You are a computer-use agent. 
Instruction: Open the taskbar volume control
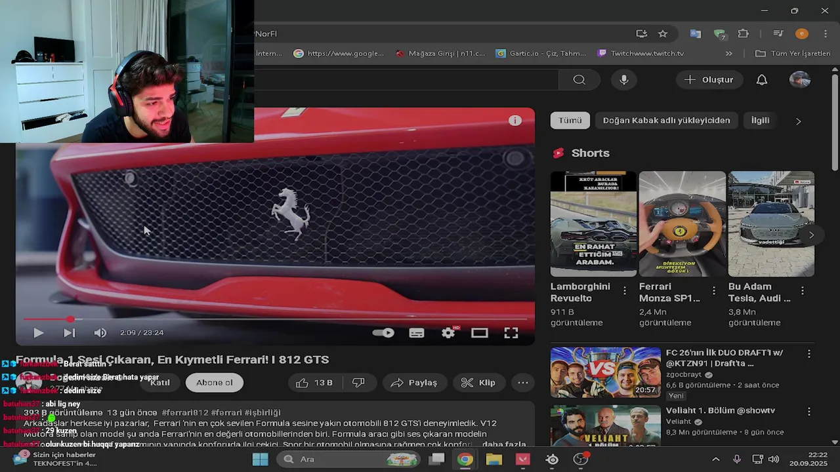tap(774, 459)
